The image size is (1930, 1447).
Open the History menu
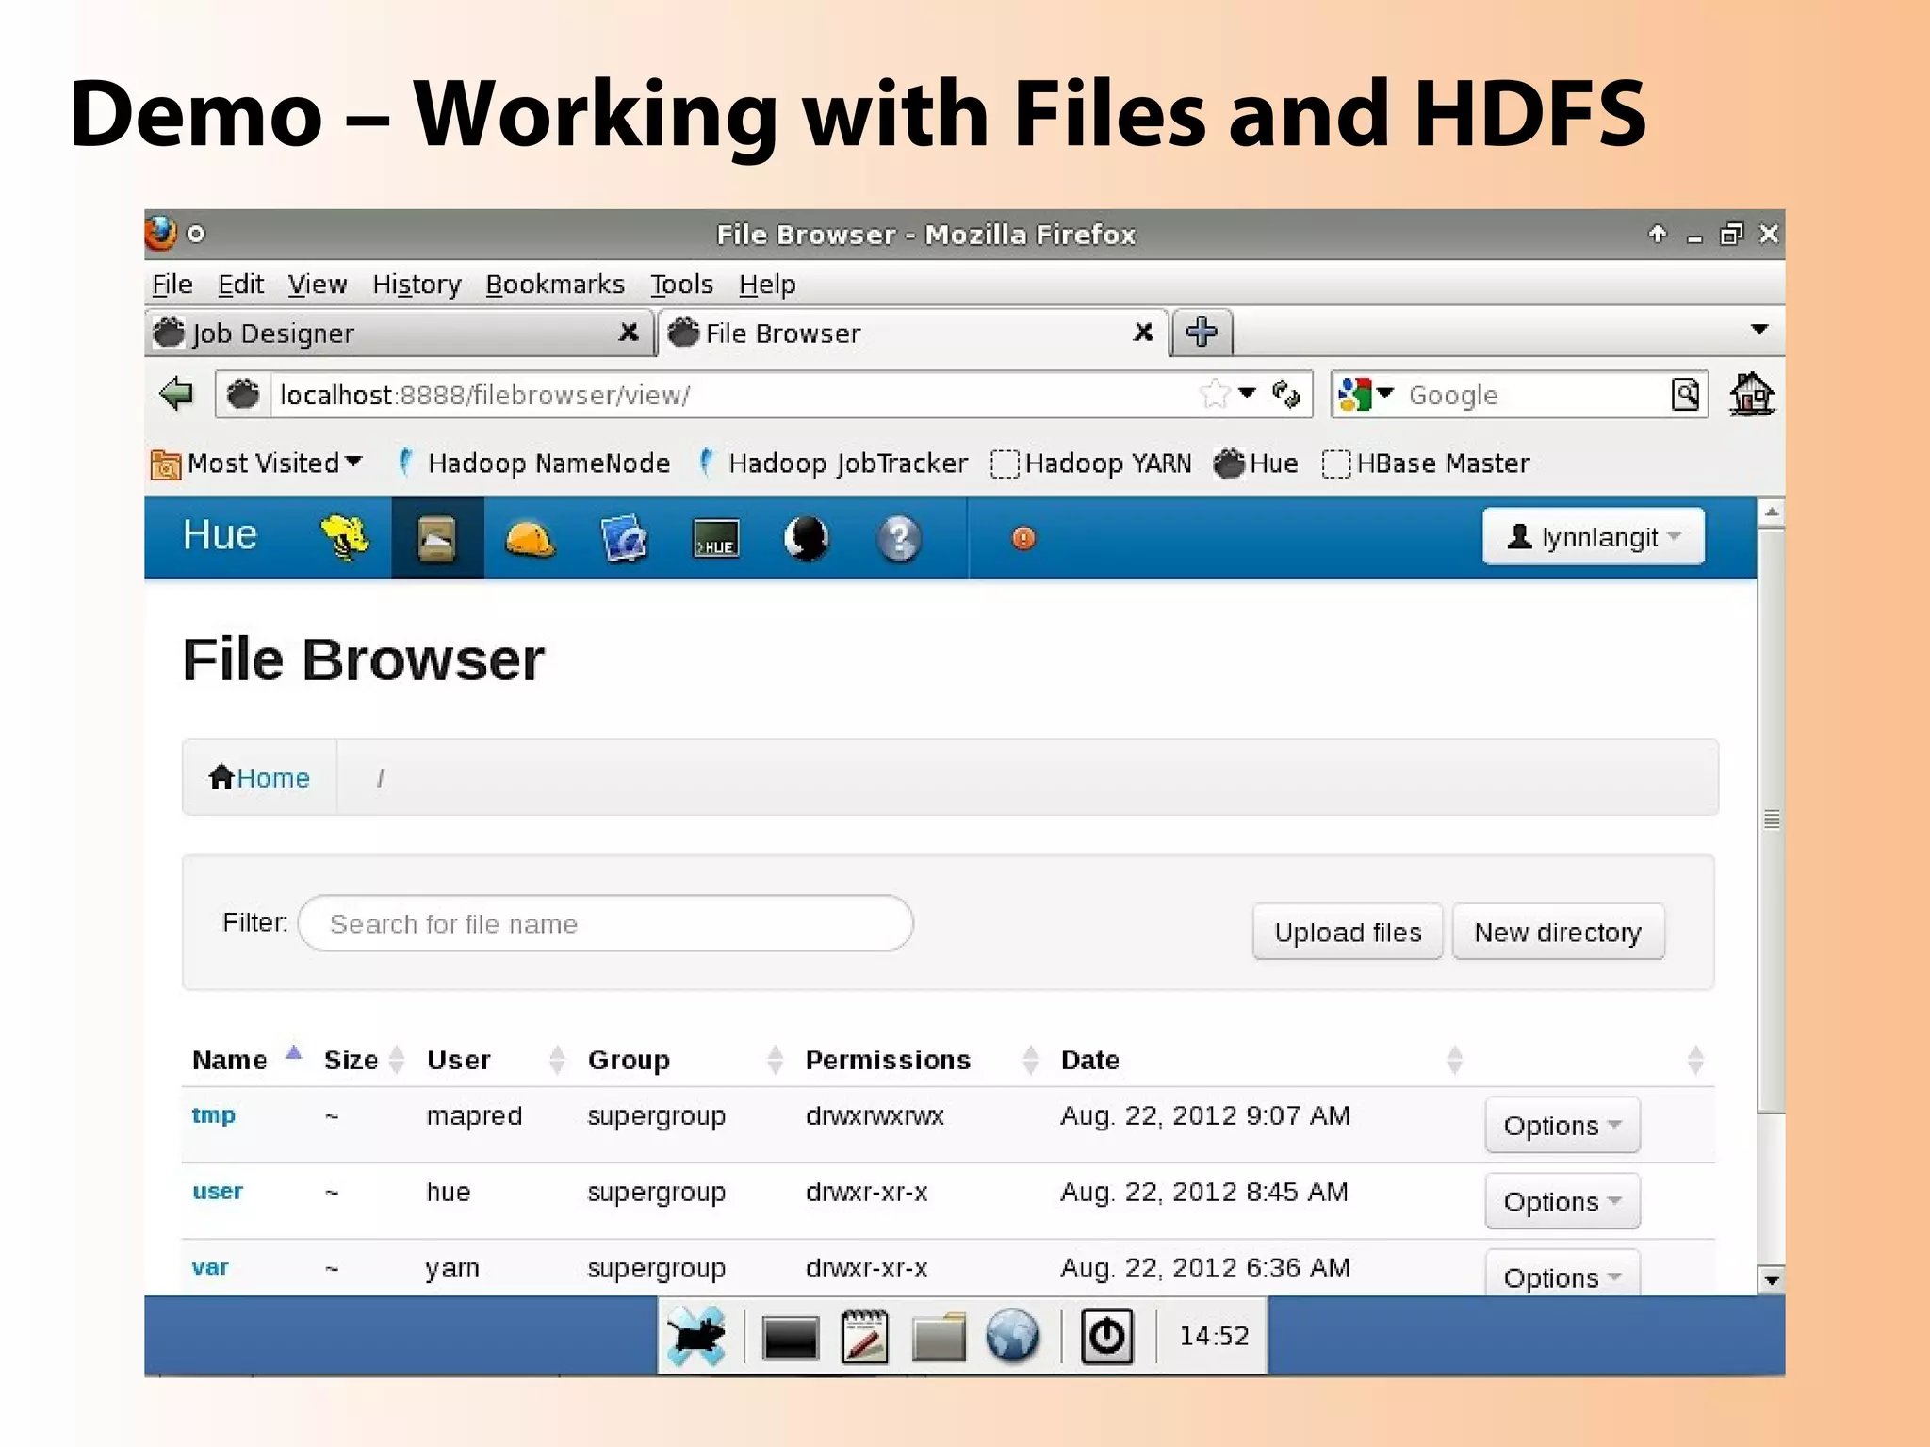(x=417, y=284)
